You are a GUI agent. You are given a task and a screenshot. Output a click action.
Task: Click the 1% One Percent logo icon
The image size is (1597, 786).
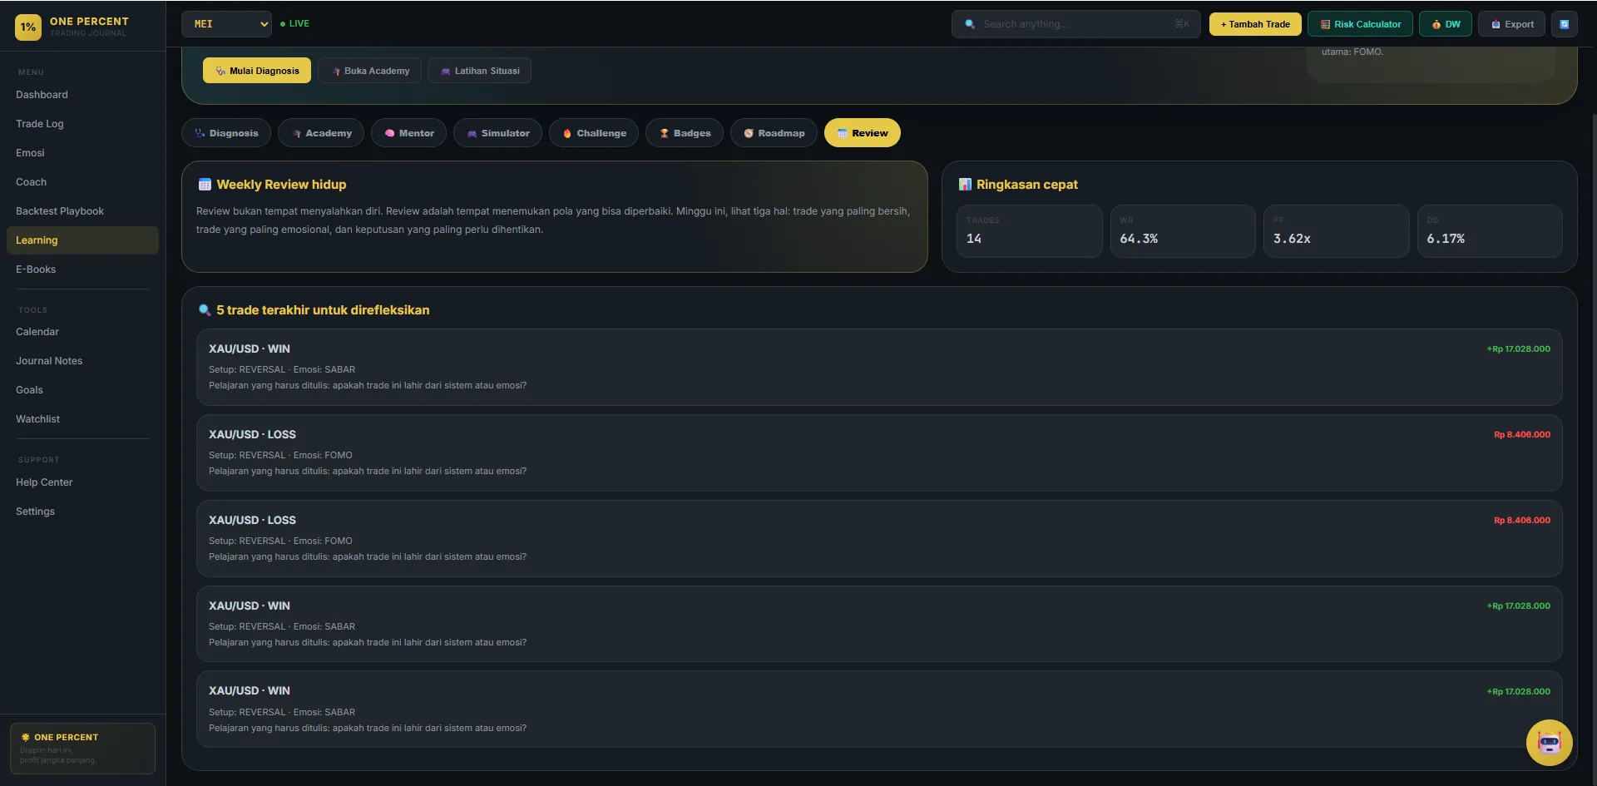(x=28, y=27)
